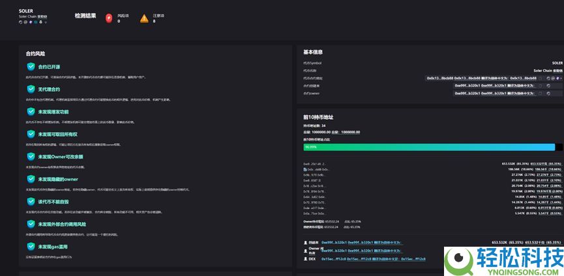Click the 未发现可取回所有权 heading

(58, 134)
